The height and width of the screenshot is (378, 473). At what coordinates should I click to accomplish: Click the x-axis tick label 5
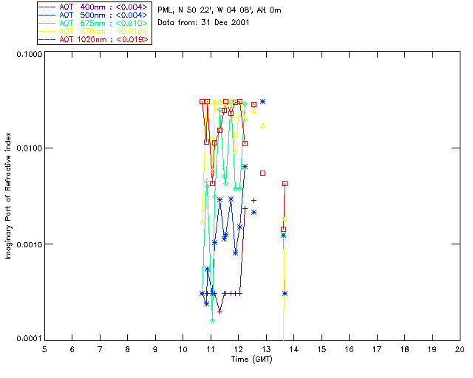44,349
